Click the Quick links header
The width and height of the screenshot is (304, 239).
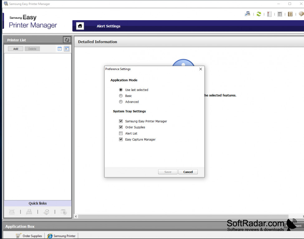[38, 204]
